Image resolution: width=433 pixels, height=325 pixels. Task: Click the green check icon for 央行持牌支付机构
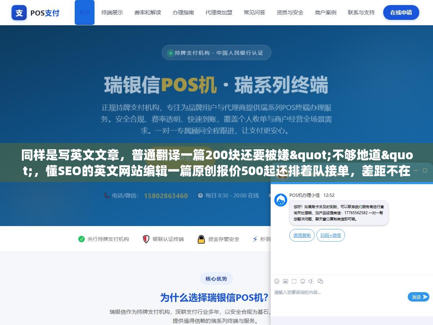point(82,239)
